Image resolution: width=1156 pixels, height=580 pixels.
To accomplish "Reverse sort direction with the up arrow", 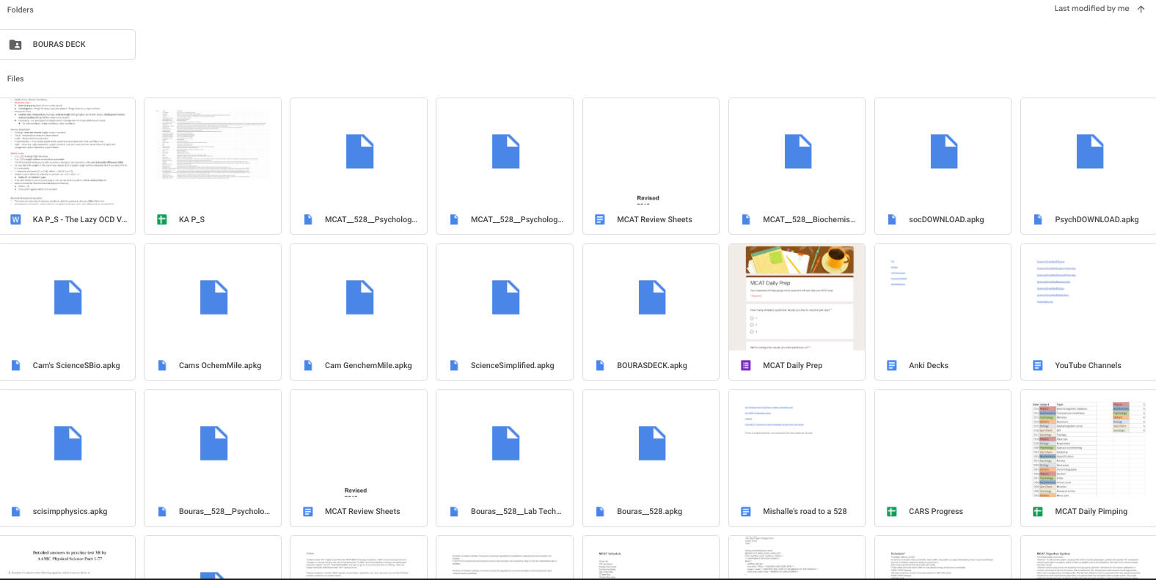I will coord(1141,10).
